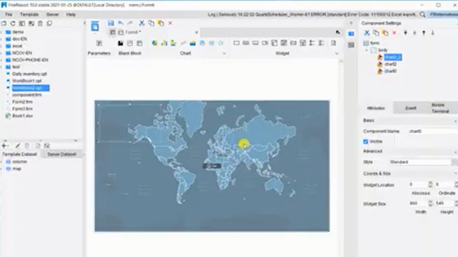This screenshot has height=257, width=458.
Task: Toggle the Visible checkbox
Action: click(366, 141)
